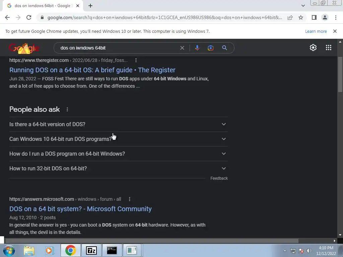Expand 'How to run 32-bit DOS on 64-bit?'
The width and height of the screenshot is (343, 257).
[x=118, y=169]
